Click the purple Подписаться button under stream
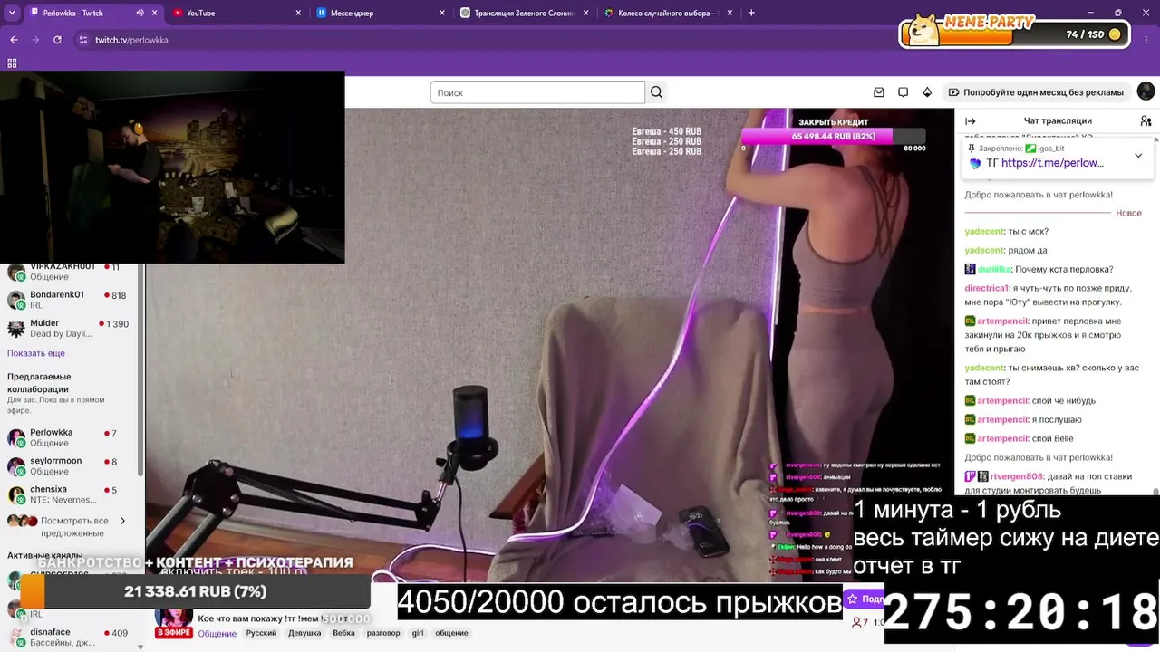This screenshot has width=1160, height=652. pyautogui.click(x=863, y=599)
